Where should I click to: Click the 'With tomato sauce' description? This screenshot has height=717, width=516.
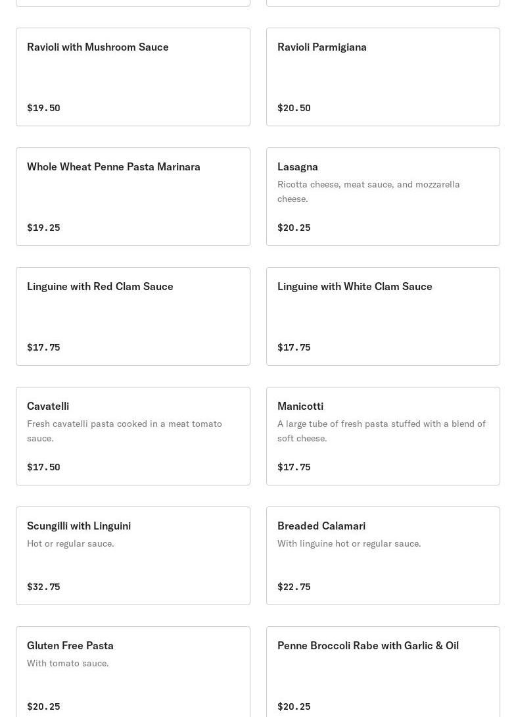pos(68,663)
